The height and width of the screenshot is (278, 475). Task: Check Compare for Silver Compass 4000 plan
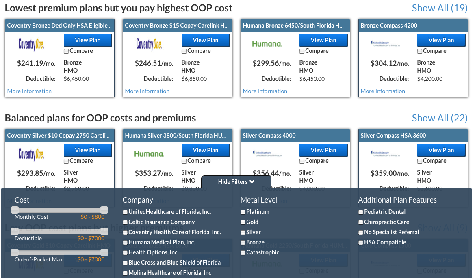tap(302, 161)
